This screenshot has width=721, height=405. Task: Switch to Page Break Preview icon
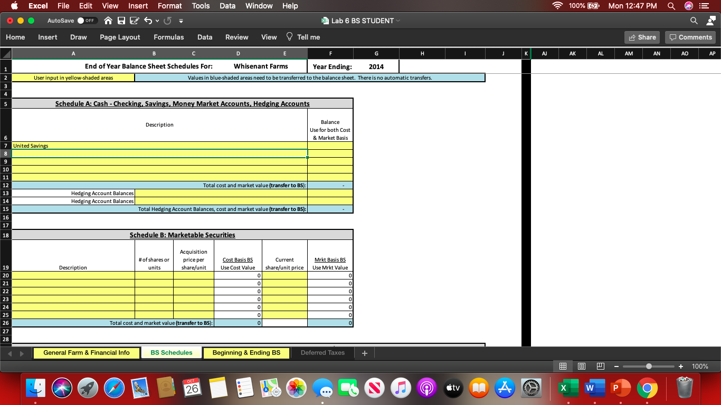[x=600, y=367]
